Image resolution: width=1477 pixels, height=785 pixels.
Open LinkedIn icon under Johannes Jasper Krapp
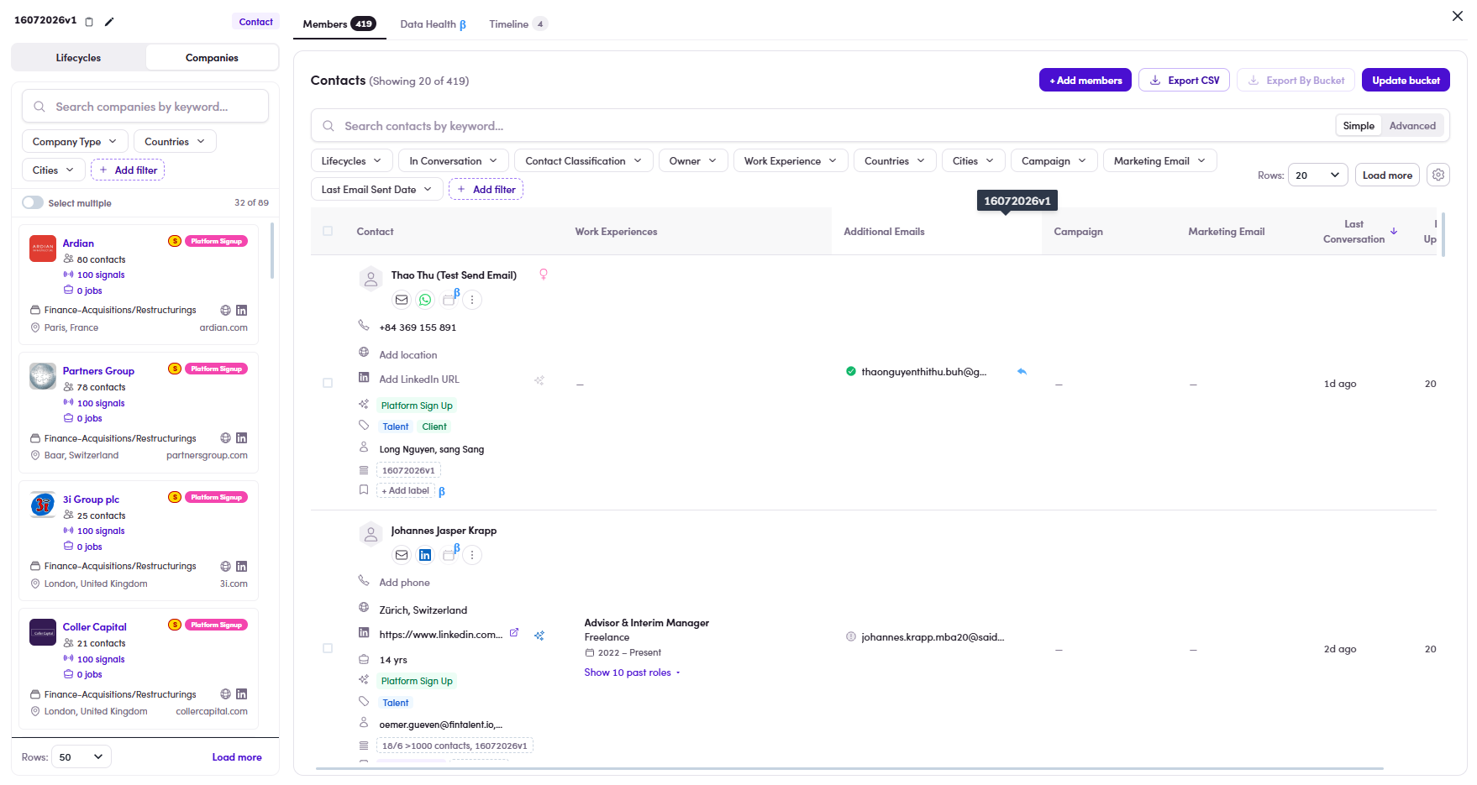coord(425,555)
